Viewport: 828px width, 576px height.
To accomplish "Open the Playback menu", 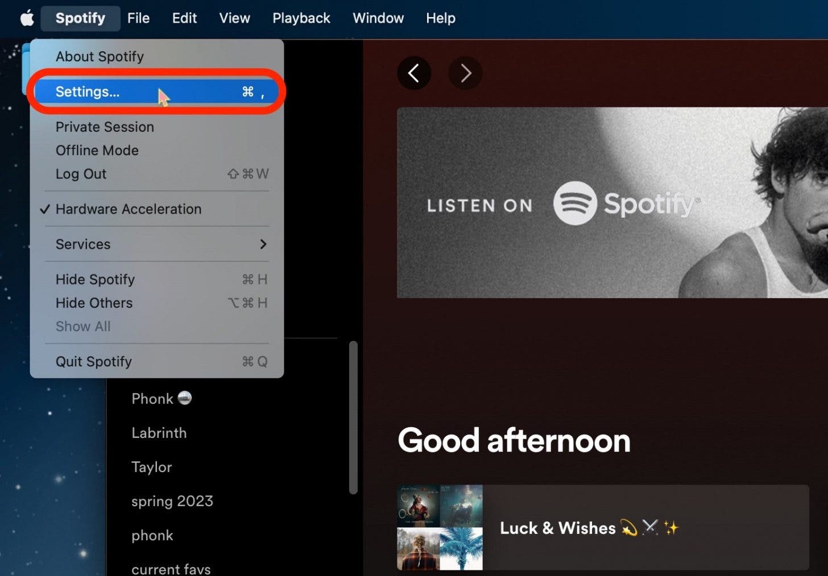I will tap(301, 18).
